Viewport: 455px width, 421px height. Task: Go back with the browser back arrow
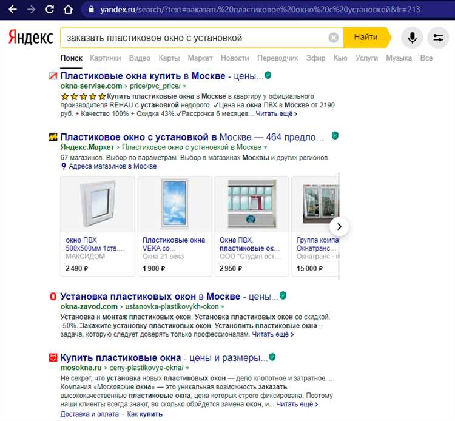point(13,10)
